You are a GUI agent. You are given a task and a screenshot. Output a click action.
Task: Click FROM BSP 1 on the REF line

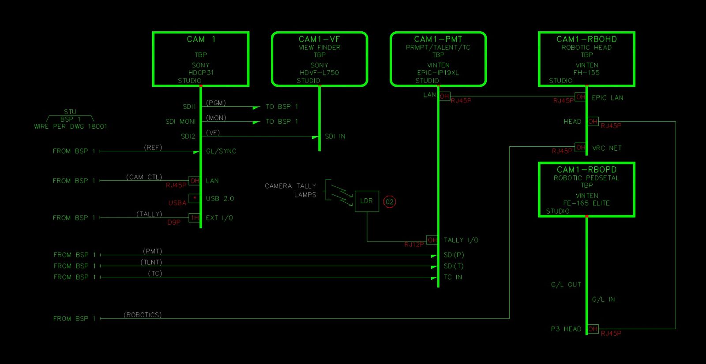click(x=74, y=151)
